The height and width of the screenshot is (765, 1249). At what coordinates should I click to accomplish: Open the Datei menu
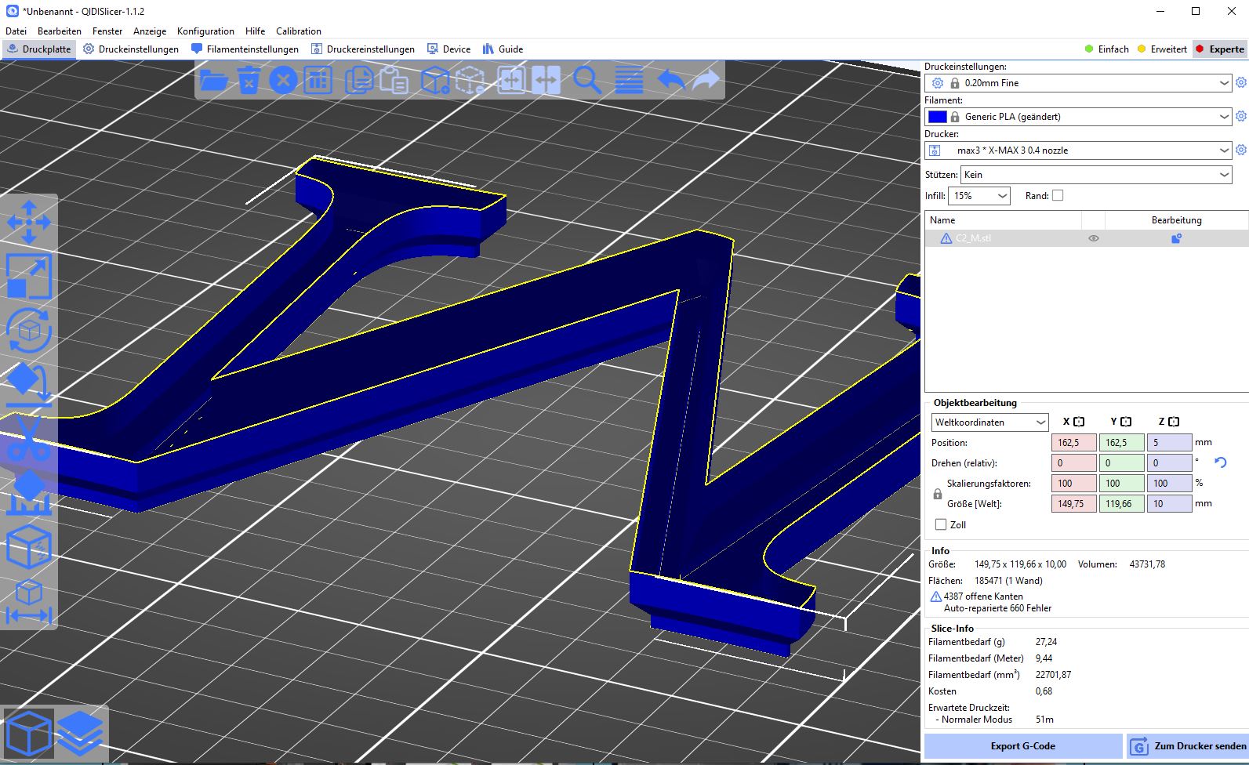point(16,31)
